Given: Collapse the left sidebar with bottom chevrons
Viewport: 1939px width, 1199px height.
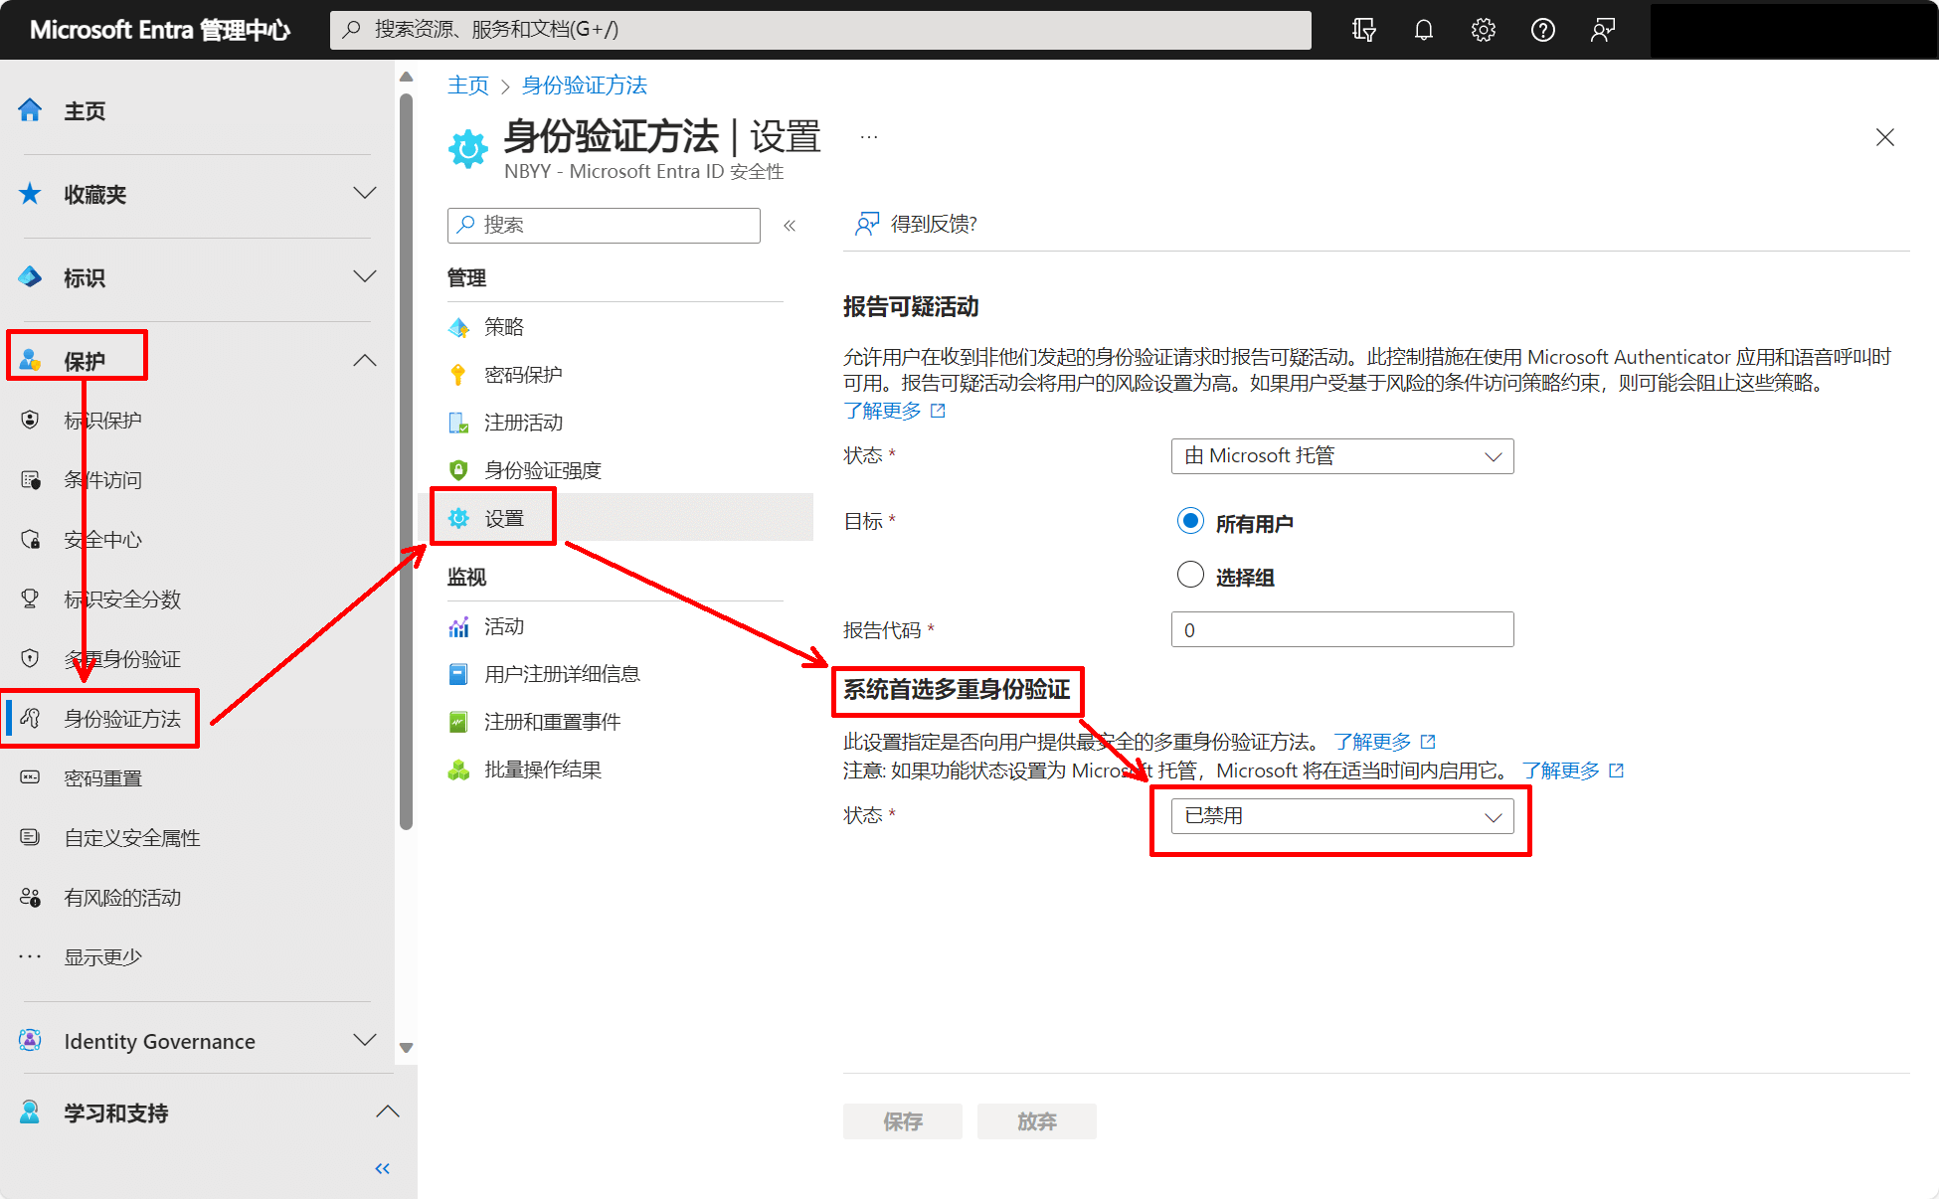Looking at the screenshot, I should point(382,1168).
